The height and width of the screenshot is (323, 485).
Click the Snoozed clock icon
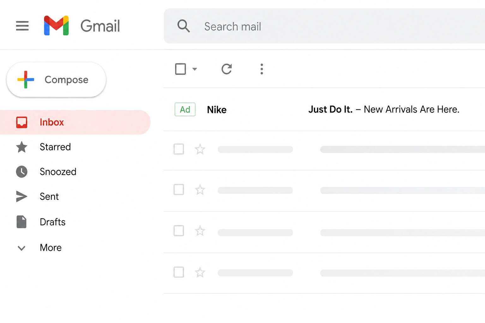pos(22,172)
